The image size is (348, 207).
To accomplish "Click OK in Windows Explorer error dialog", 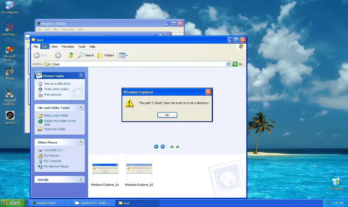I will click(167, 115).
